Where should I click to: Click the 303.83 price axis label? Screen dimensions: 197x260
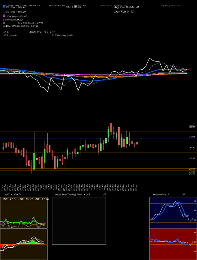pyautogui.click(x=192, y=147)
